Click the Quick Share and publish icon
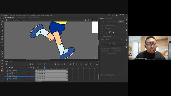The width and height of the screenshot is (171, 96). coord(109,15)
